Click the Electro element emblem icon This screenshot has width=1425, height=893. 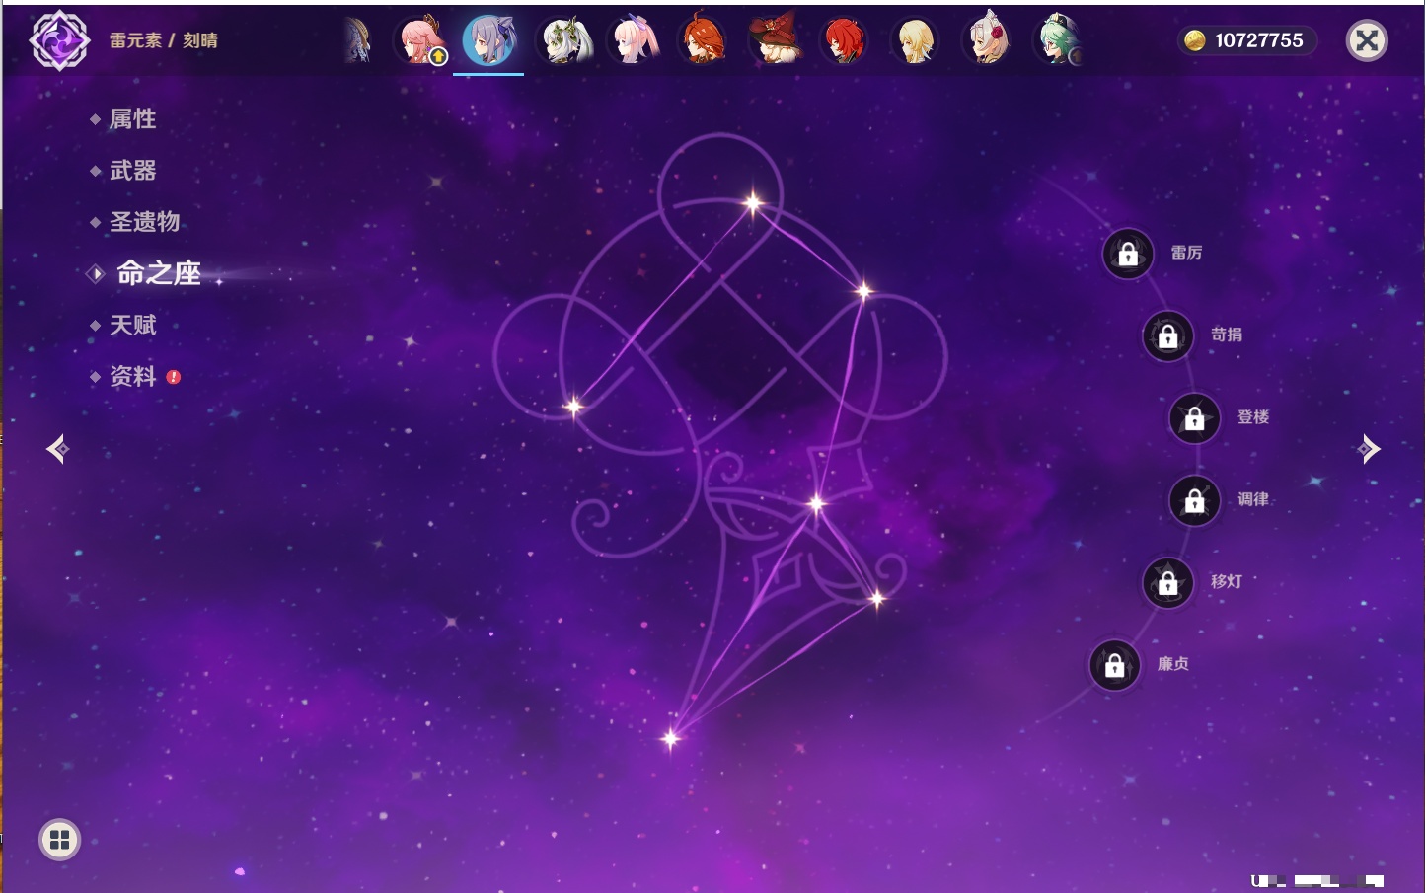[x=60, y=40]
